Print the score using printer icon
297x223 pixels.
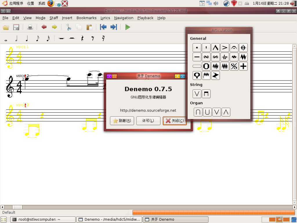pyautogui.click(x=30, y=27)
